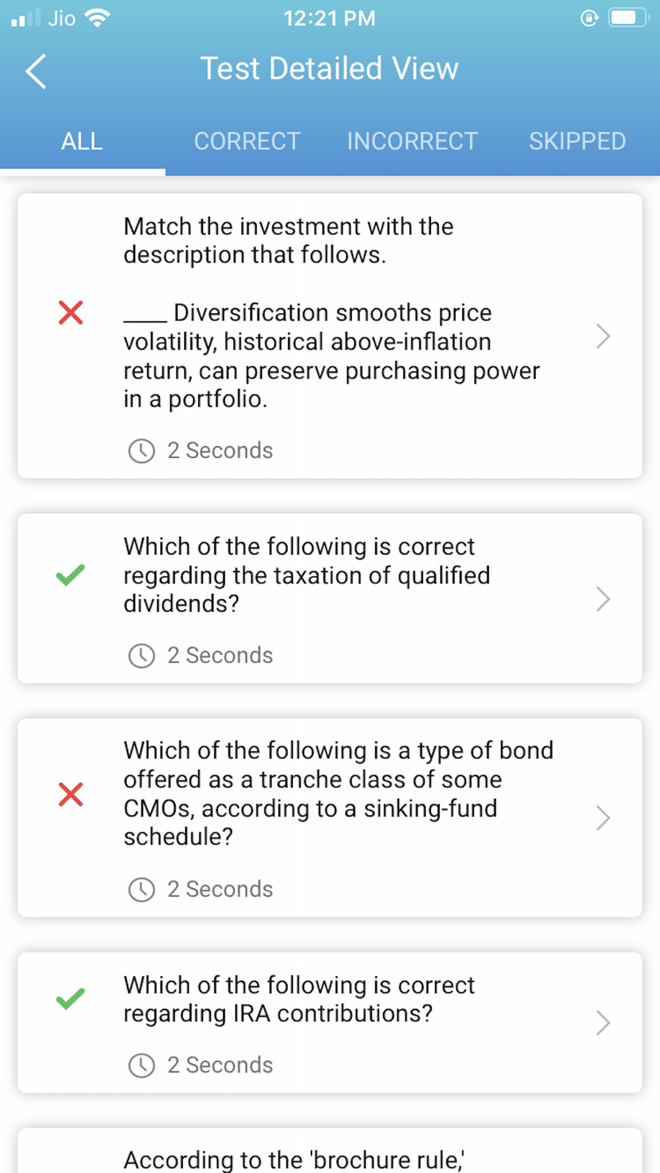Tap the back arrow icon
Image resolution: width=660 pixels, height=1173 pixels.
pyautogui.click(x=36, y=71)
